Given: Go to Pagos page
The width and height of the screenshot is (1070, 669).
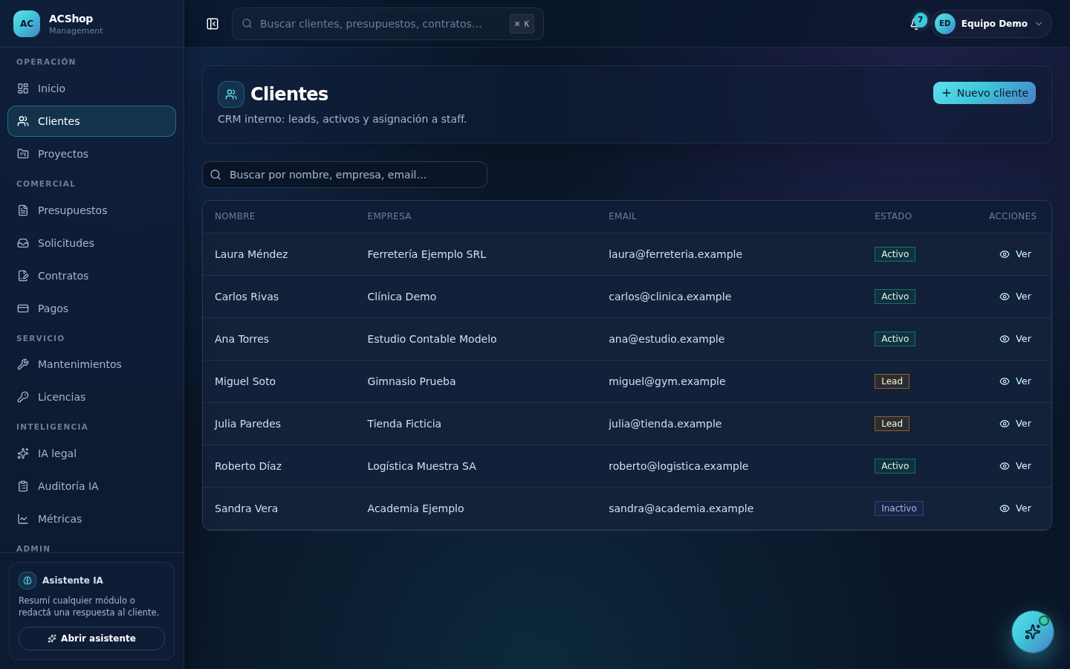Looking at the screenshot, I should (91, 308).
